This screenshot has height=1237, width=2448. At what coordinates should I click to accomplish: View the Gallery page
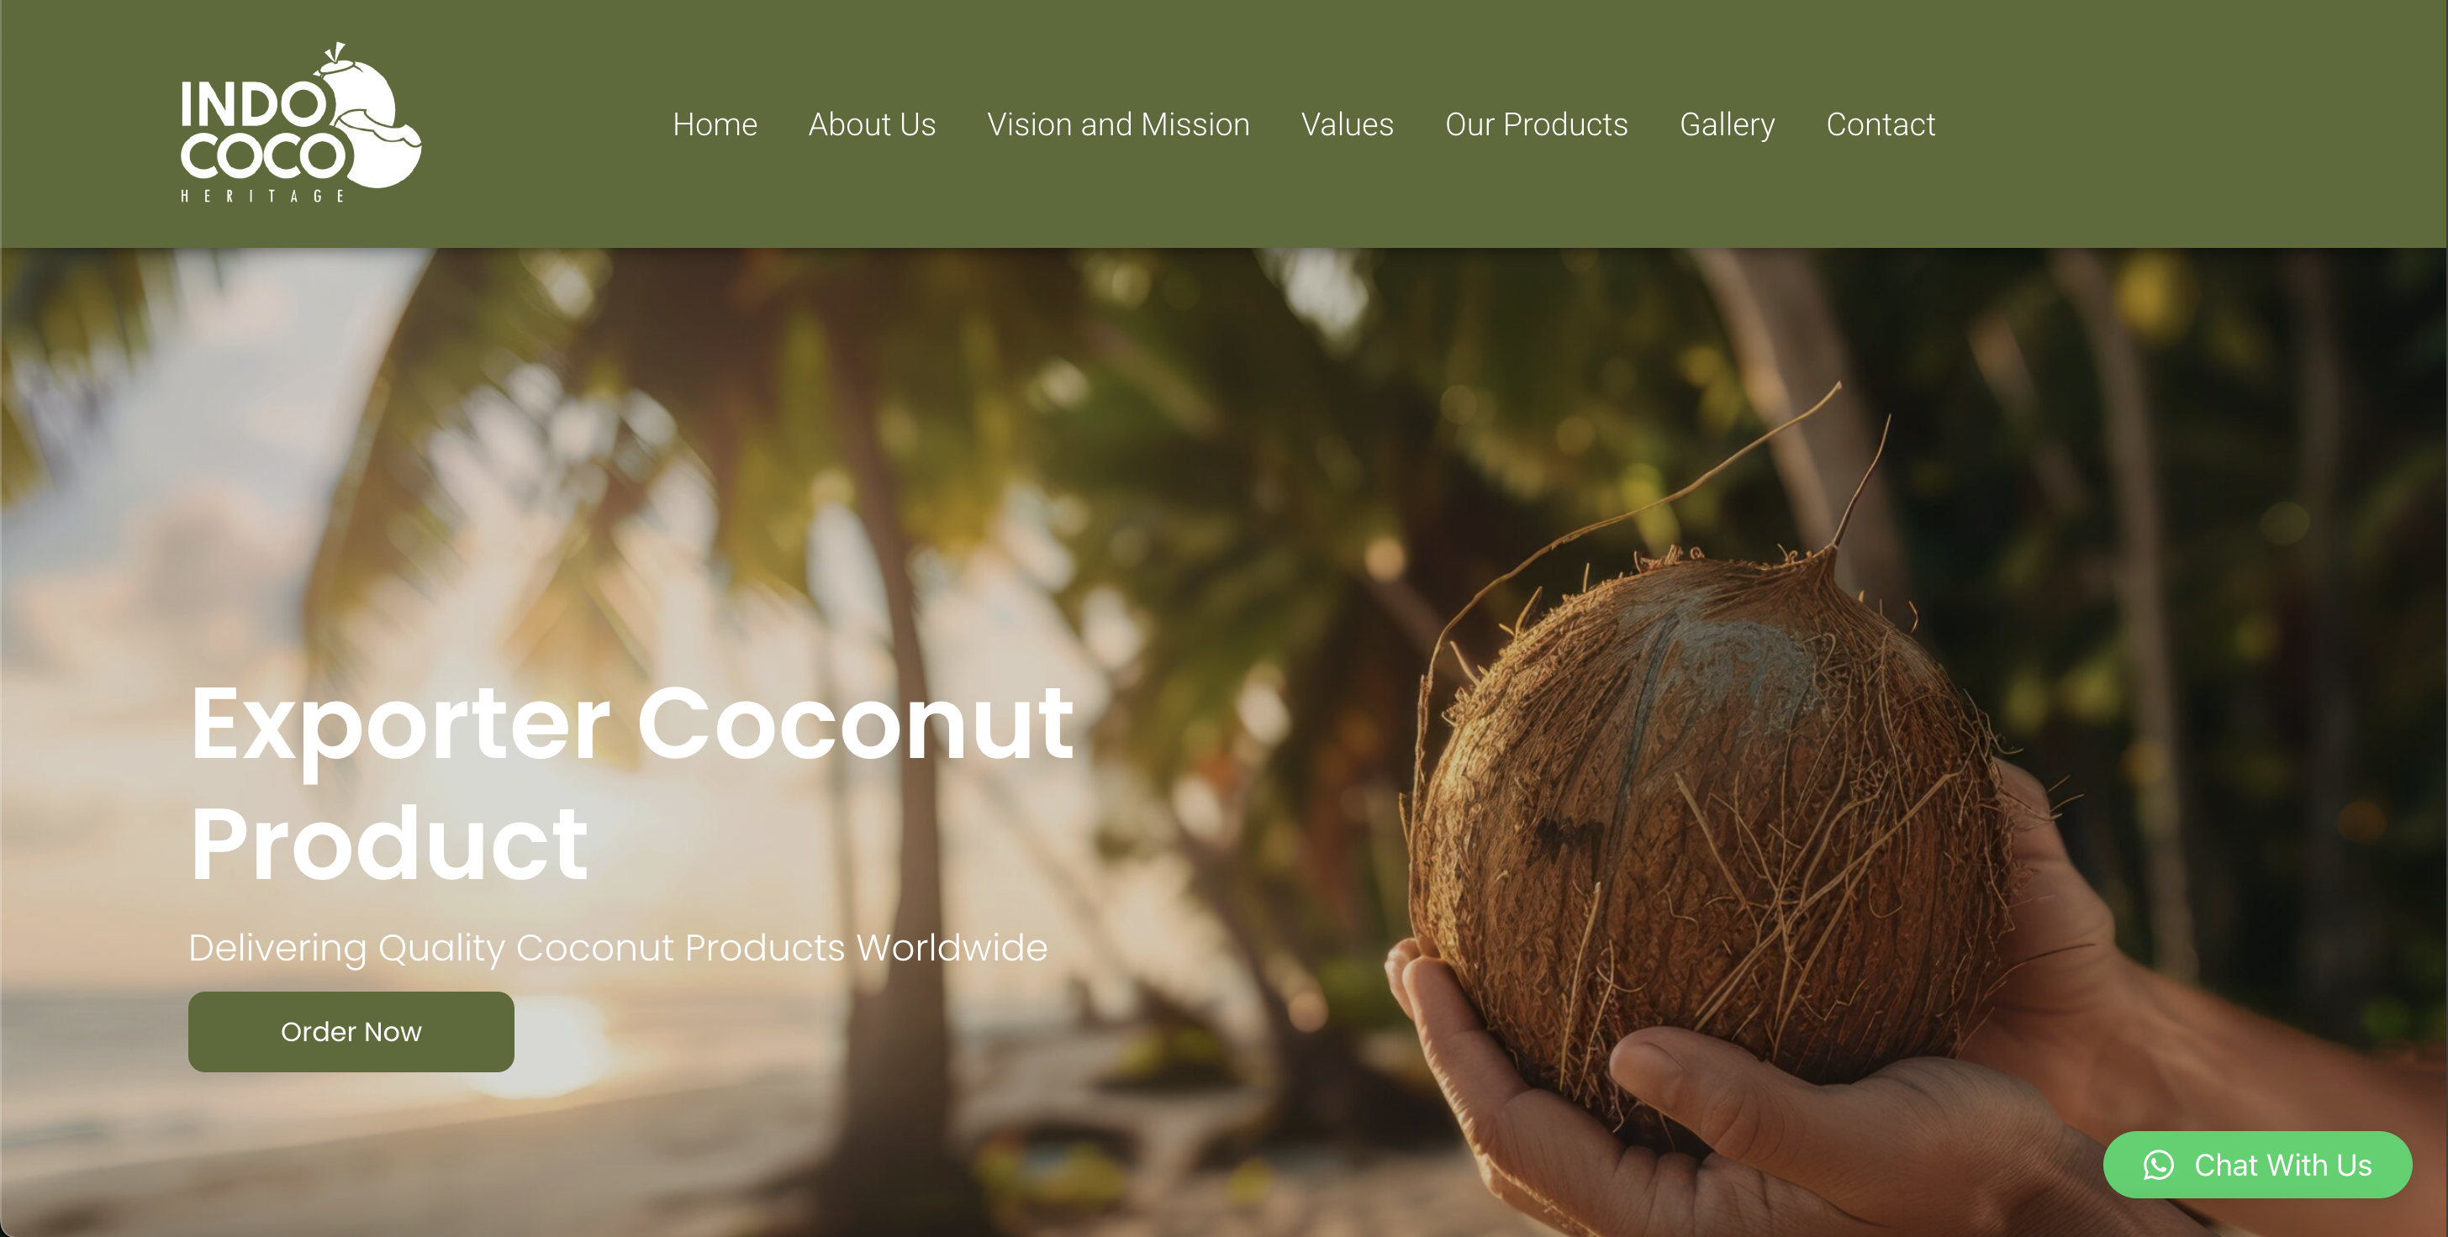(x=1727, y=124)
